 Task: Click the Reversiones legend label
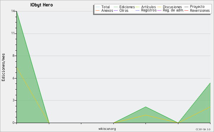200,10
